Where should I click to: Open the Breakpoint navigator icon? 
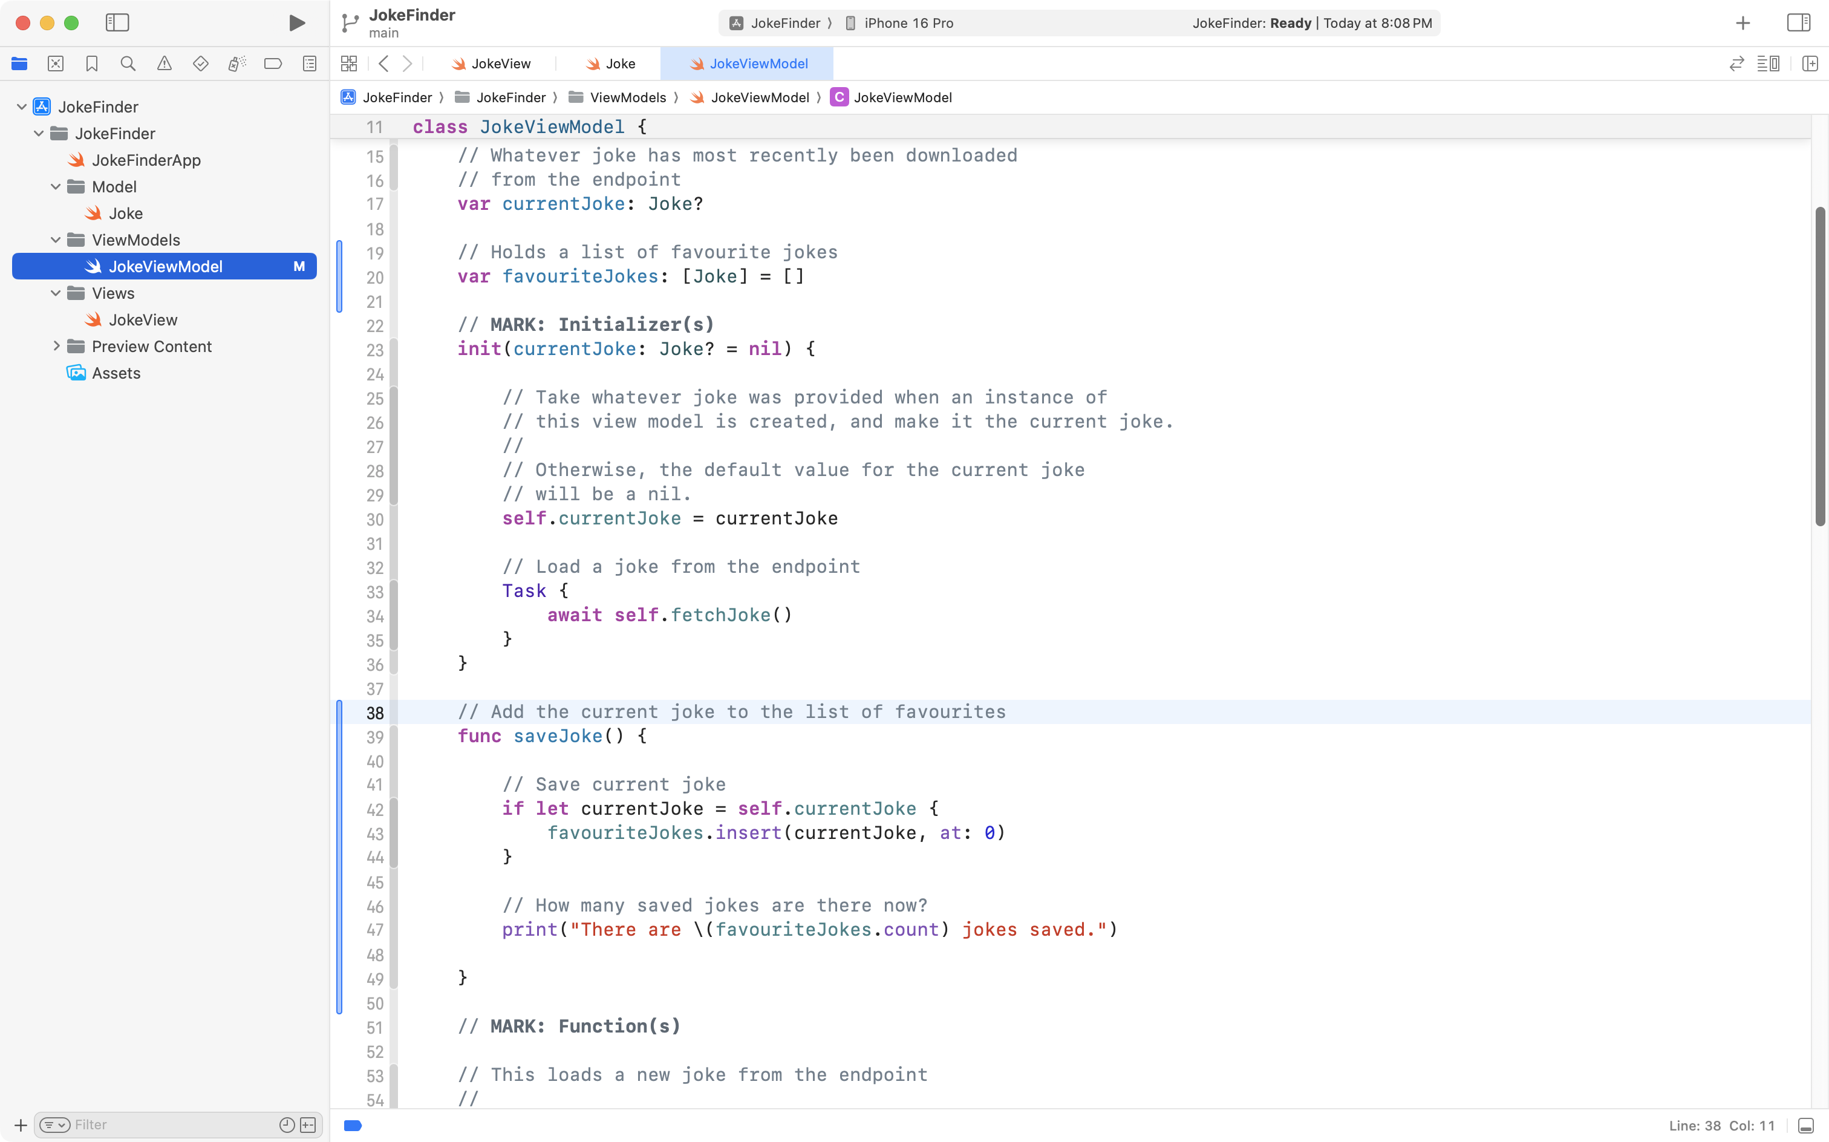273,64
